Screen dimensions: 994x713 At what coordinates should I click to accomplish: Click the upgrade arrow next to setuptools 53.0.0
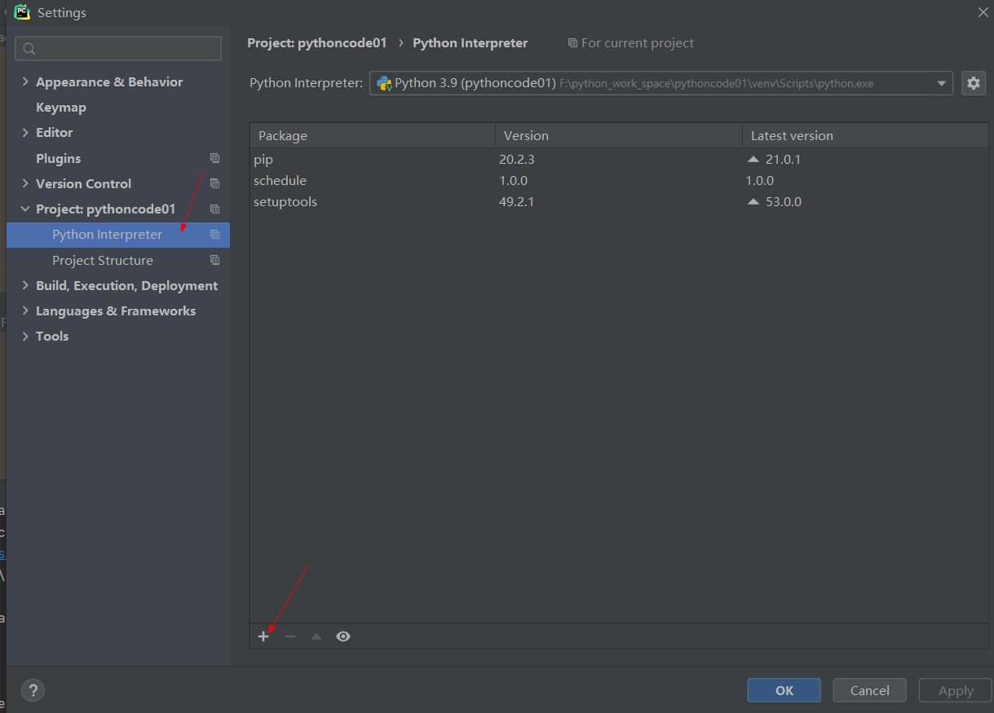click(752, 201)
